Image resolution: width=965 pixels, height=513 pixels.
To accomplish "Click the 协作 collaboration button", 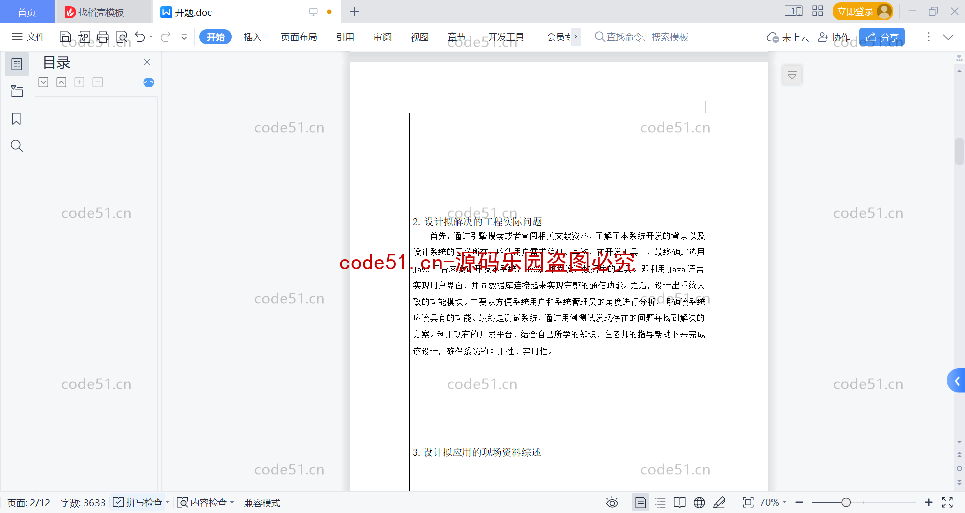I will click(x=834, y=37).
